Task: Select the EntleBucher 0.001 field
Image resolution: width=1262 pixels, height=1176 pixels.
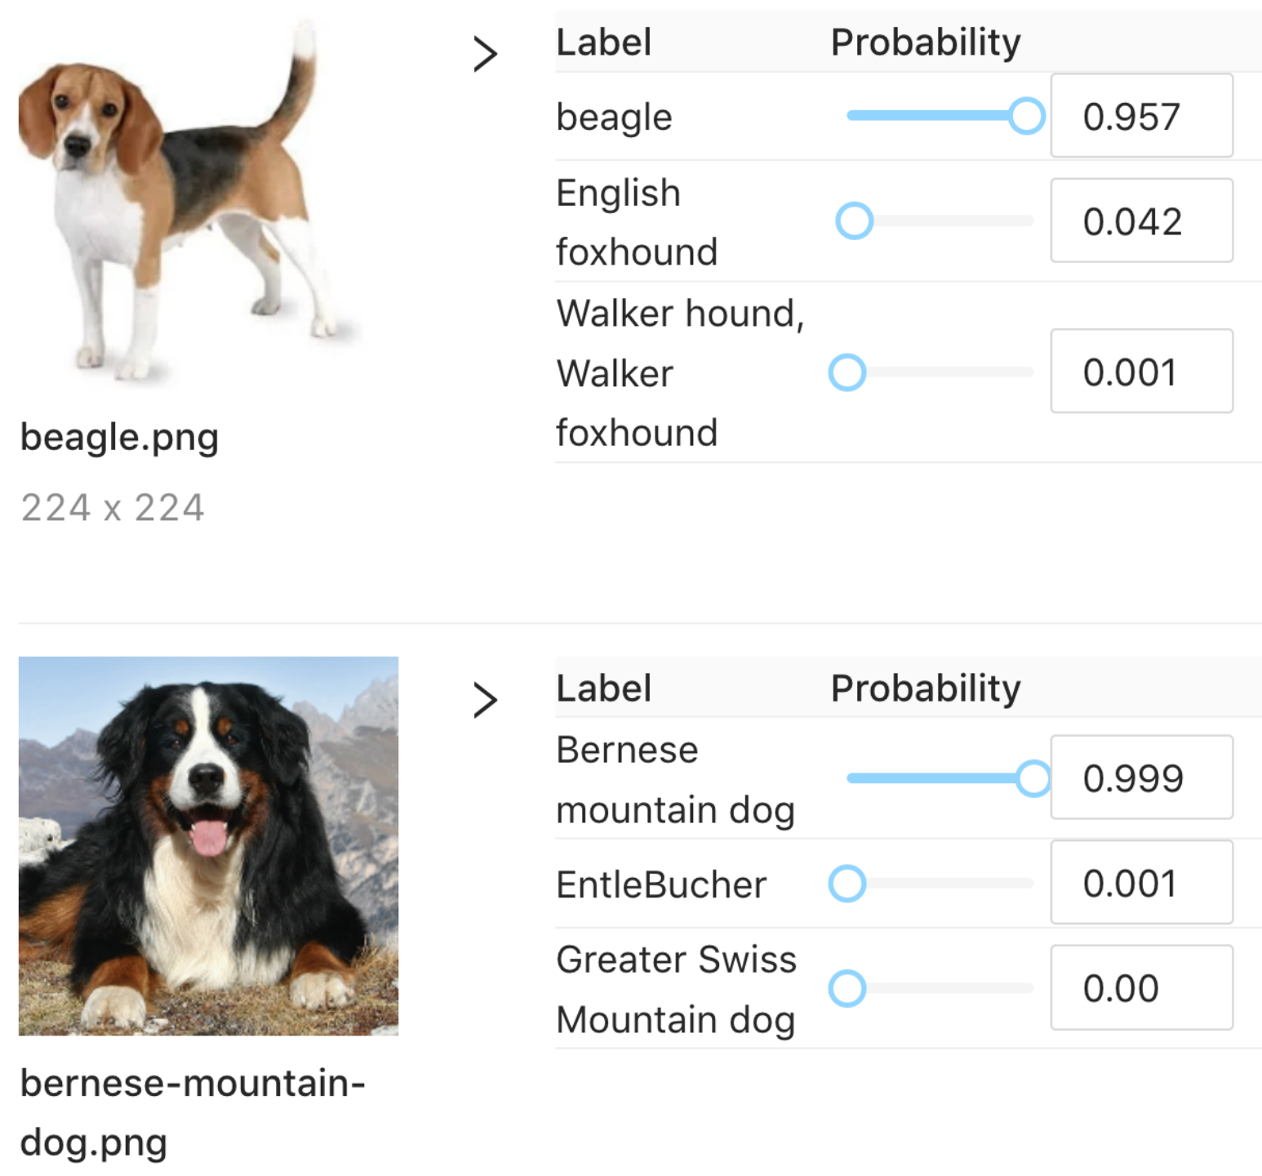Action: point(1141,883)
